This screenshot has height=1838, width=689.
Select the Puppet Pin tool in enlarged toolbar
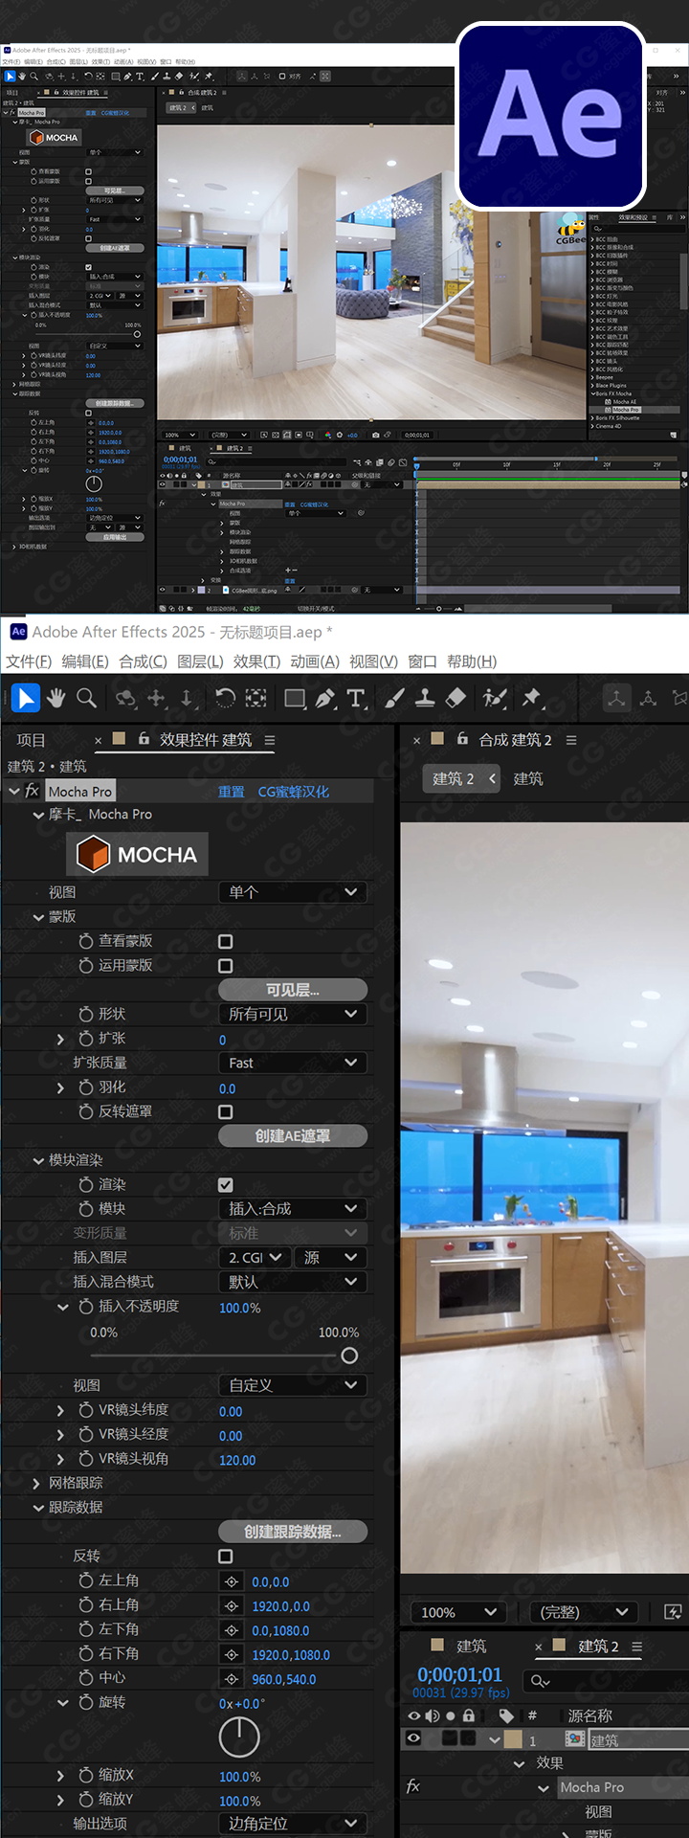point(532,699)
